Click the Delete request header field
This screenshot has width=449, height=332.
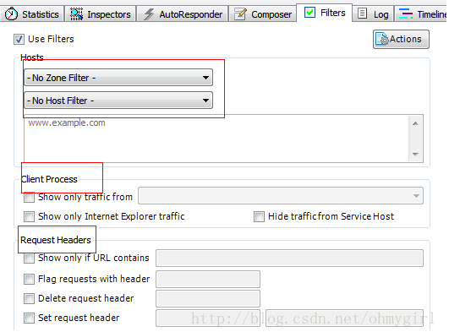pyautogui.click(x=208, y=298)
